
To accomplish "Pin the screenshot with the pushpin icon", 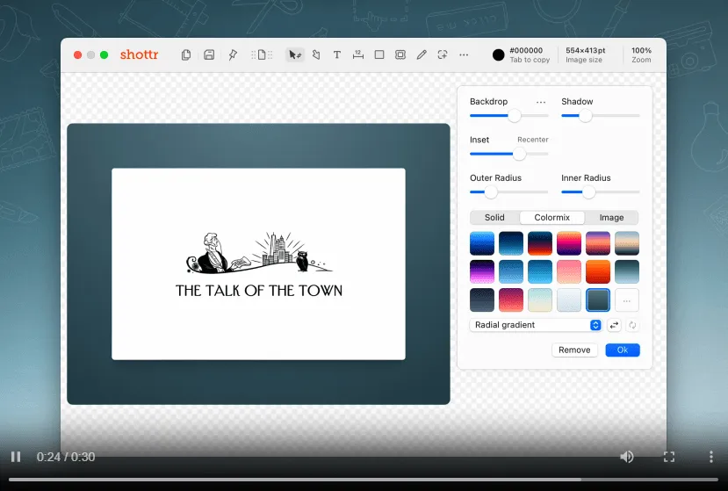I will point(233,54).
